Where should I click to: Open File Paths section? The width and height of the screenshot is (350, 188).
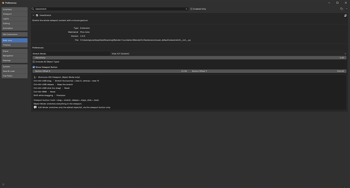[x=14, y=76]
